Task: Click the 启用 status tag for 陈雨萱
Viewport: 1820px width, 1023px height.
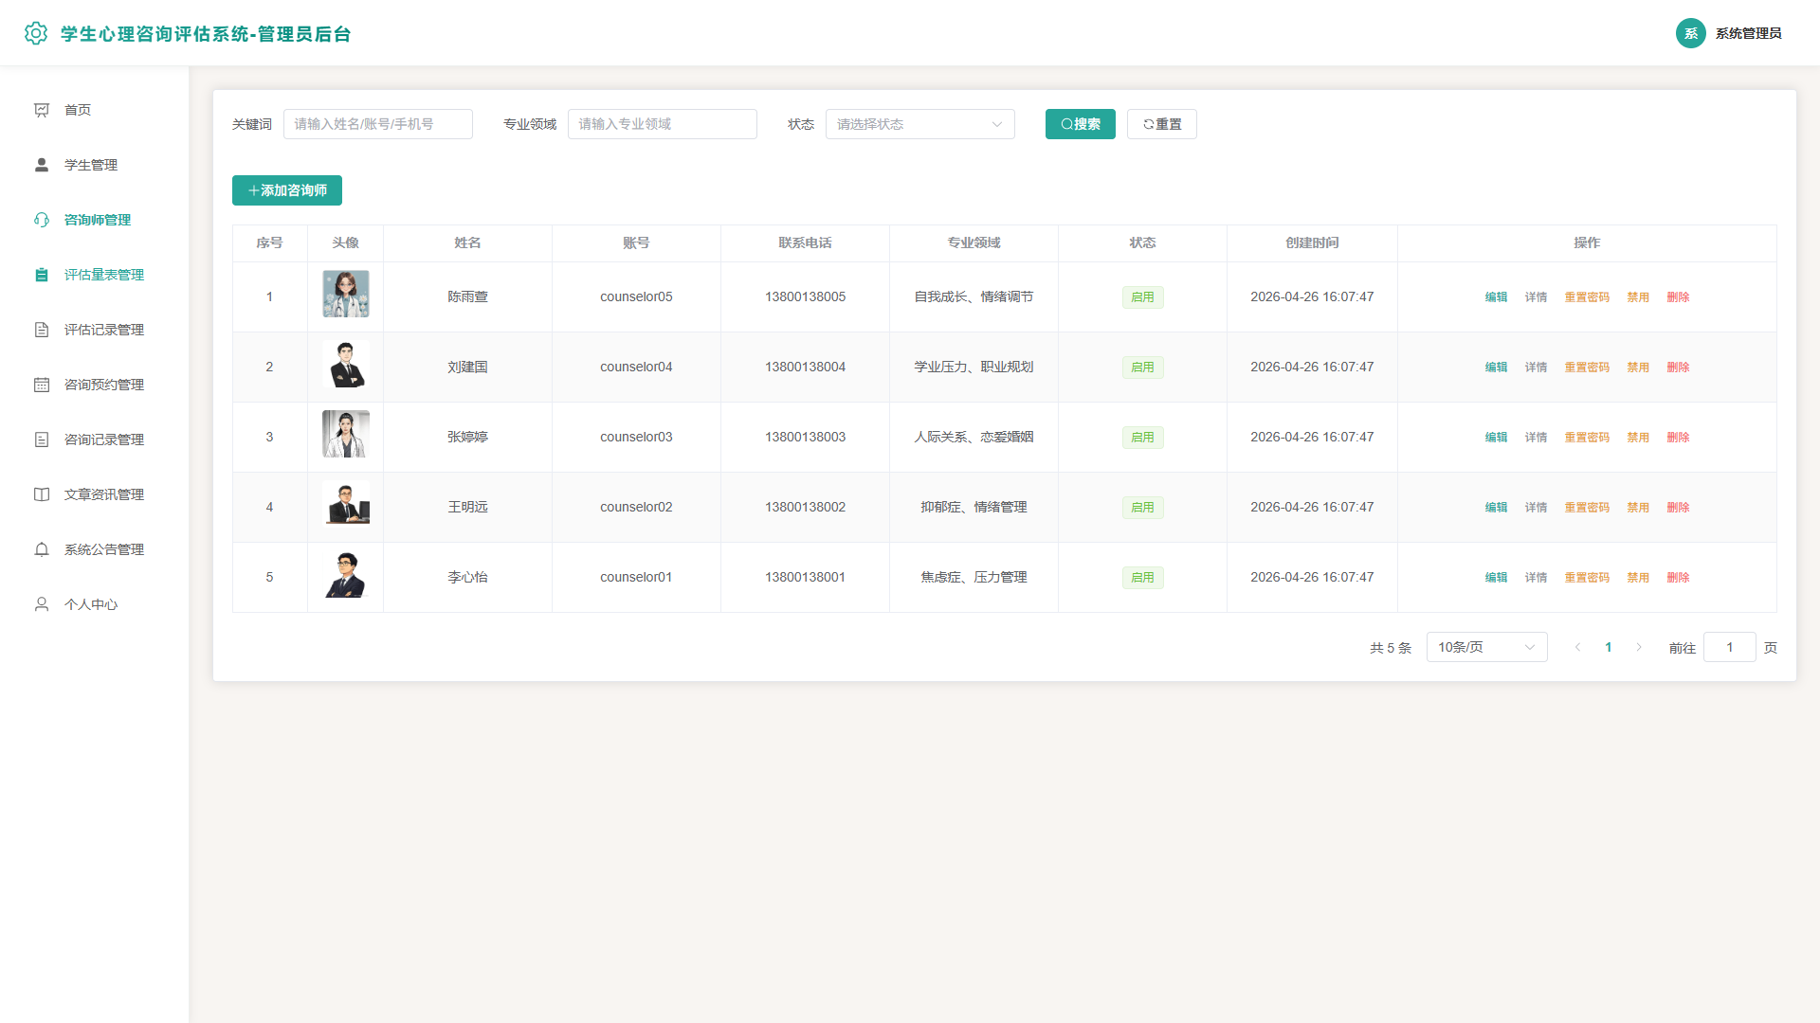Action: 1142,297
